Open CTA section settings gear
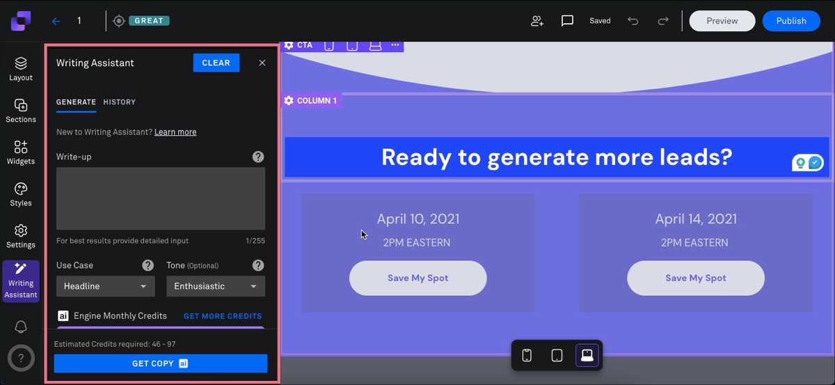This screenshot has width=835, height=385. coord(289,45)
